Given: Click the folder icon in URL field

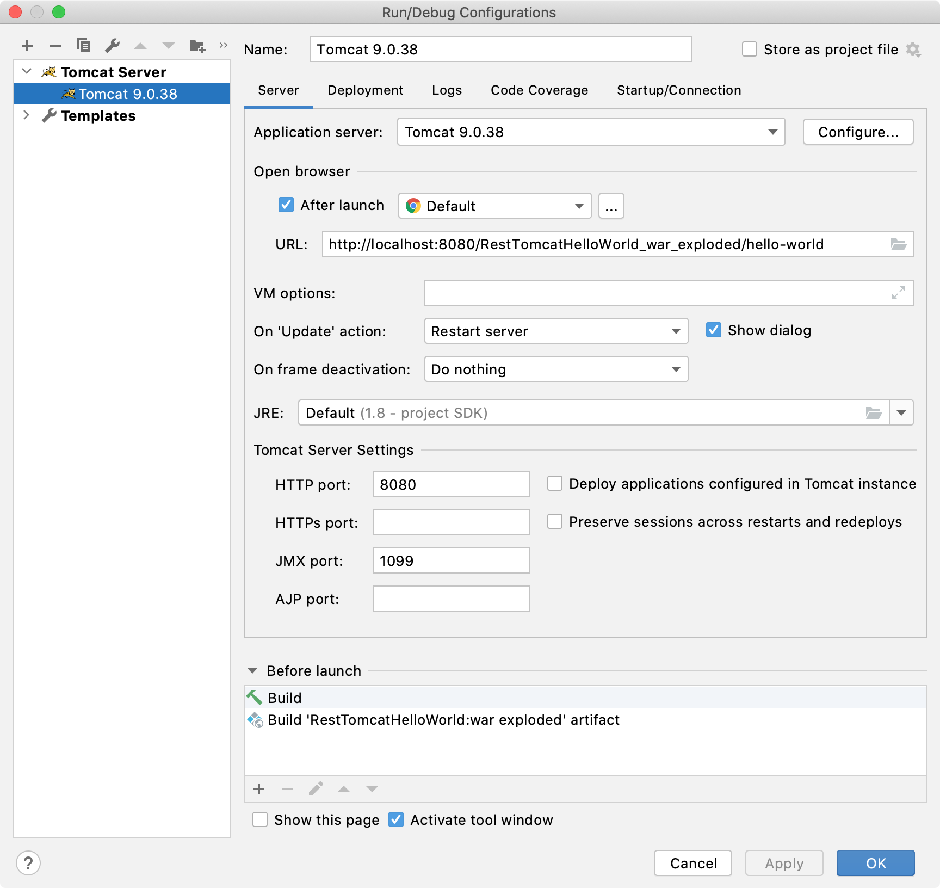Looking at the screenshot, I should [x=898, y=244].
